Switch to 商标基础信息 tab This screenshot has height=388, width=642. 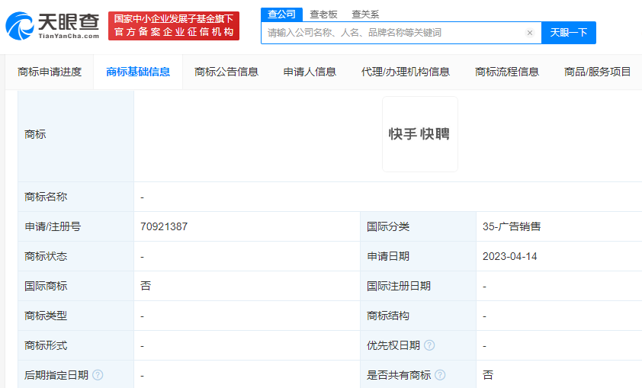(x=138, y=72)
